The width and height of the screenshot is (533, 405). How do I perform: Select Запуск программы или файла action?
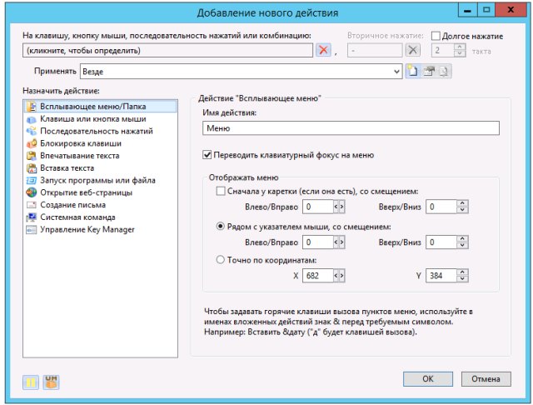pyautogui.click(x=91, y=180)
